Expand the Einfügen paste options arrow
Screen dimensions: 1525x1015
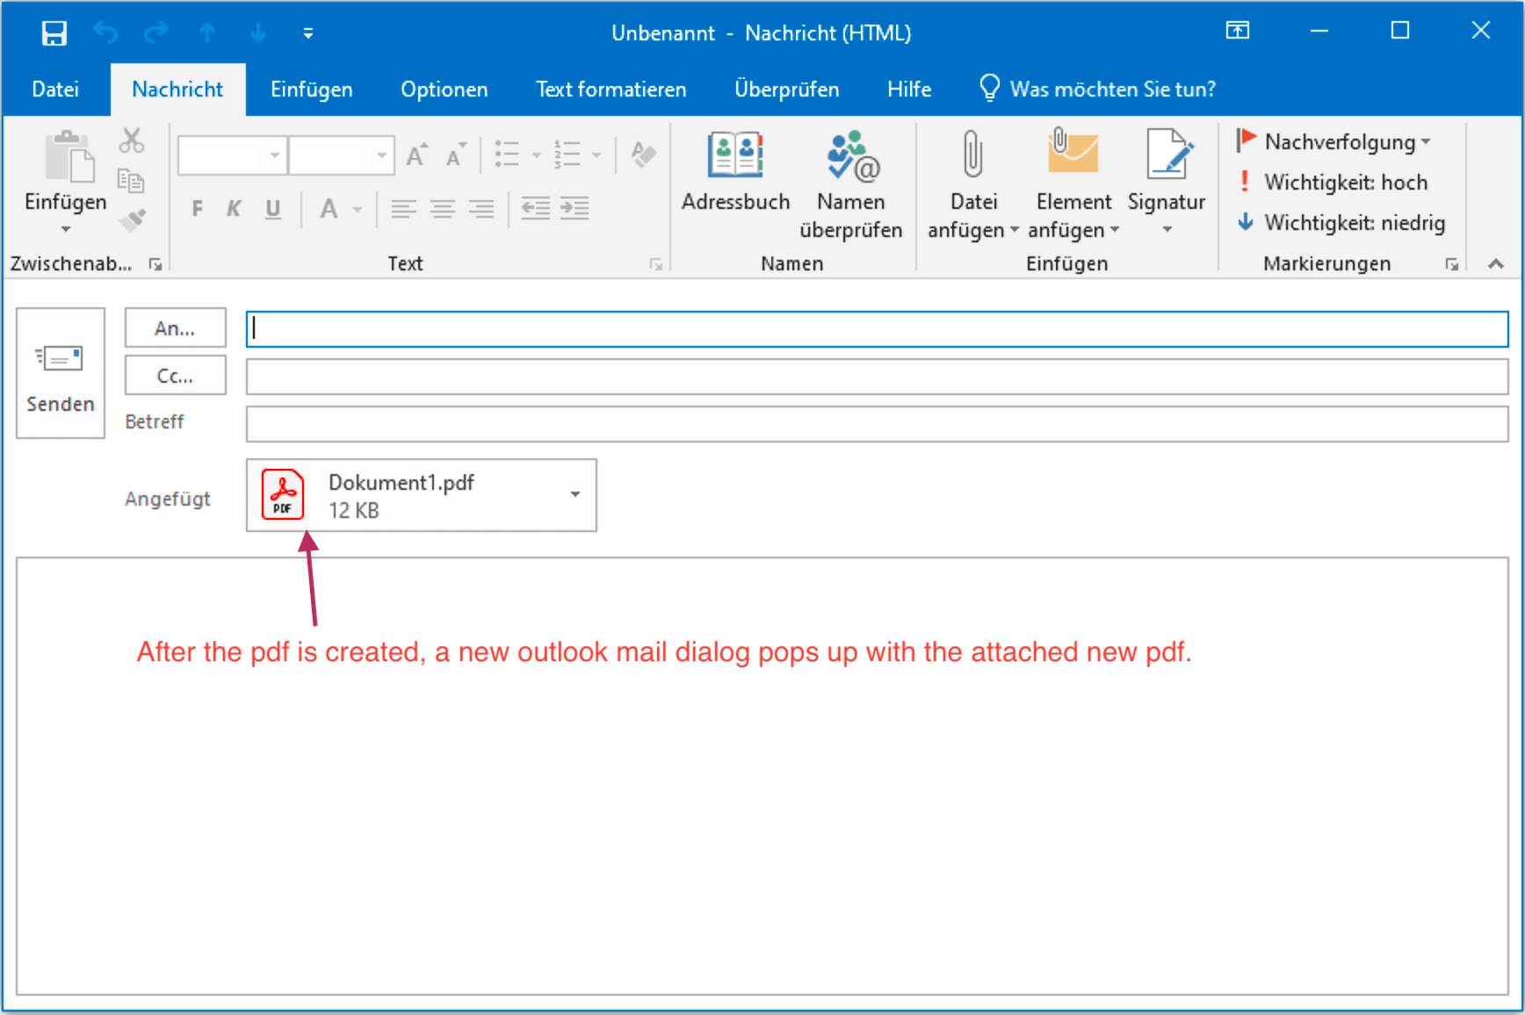66,229
